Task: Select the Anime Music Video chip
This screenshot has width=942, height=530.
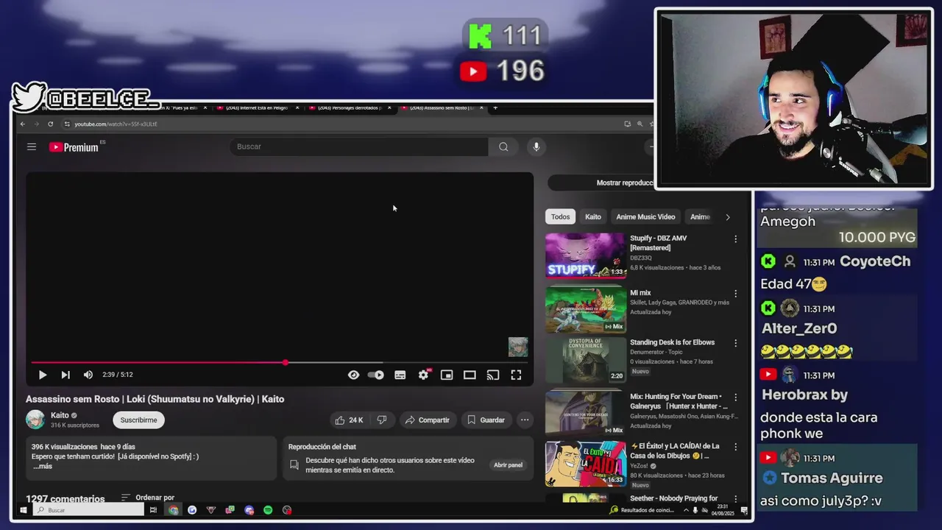Action: 645,216
